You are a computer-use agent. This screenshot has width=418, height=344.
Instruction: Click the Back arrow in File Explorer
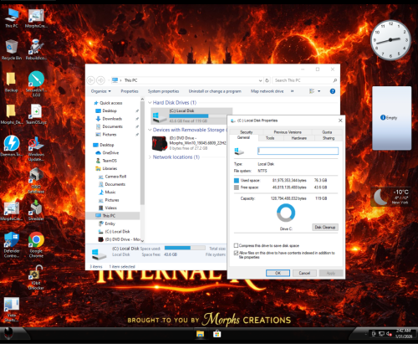point(91,80)
